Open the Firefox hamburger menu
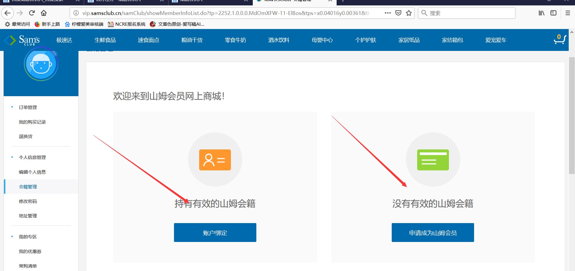Viewport: 575px width, 271px height. click(x=568, y=13)
